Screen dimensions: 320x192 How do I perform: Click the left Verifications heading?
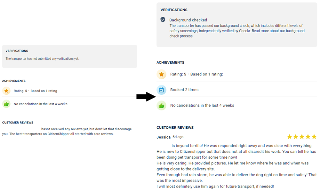17,51
